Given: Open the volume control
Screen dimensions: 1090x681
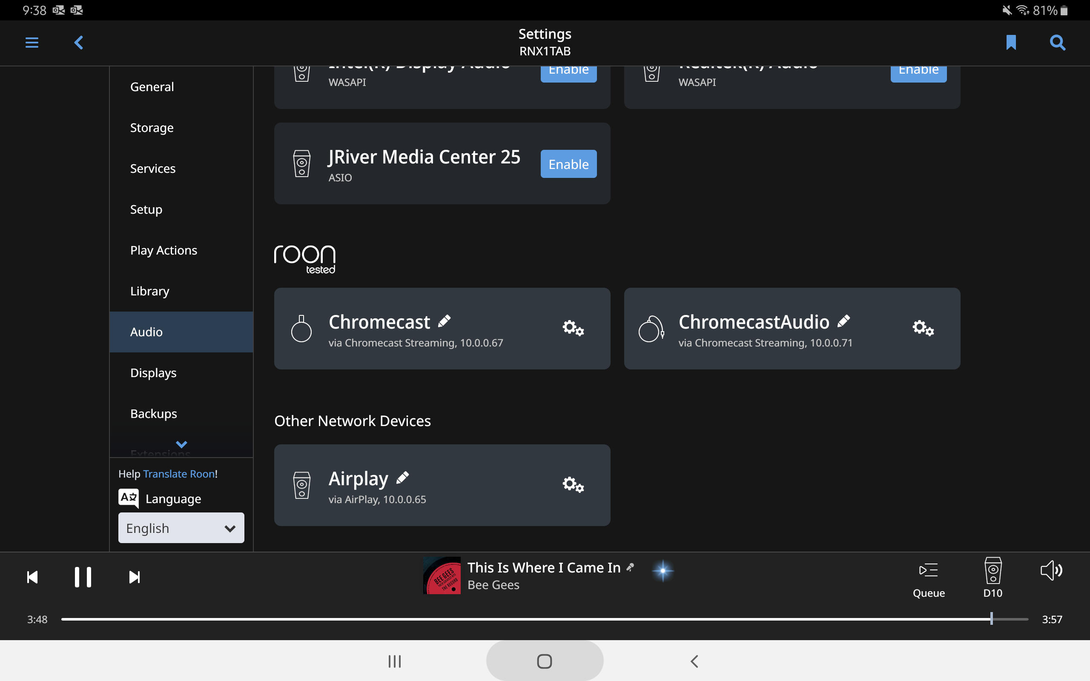Looking at the screenshot, I should point(1051,571).
